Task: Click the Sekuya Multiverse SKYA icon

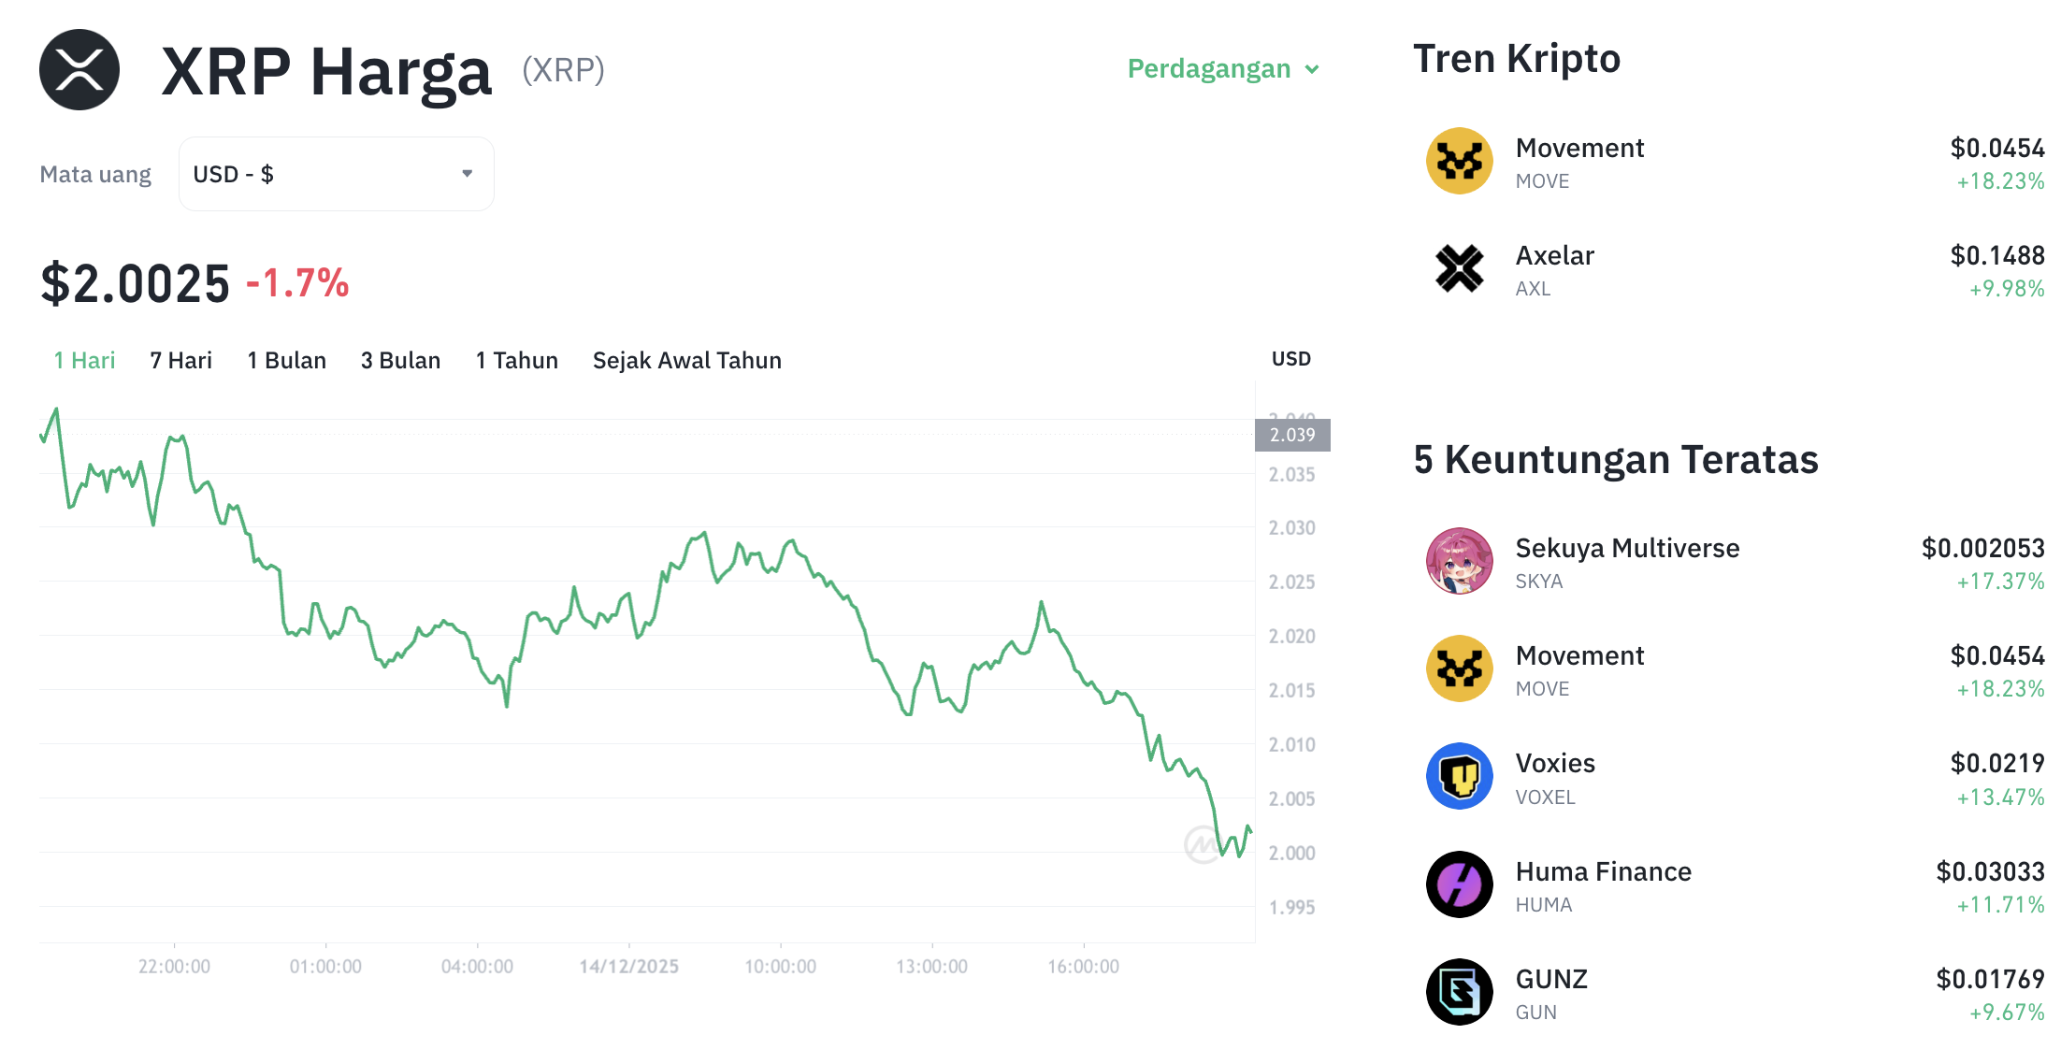Action: coord(1459,561)
